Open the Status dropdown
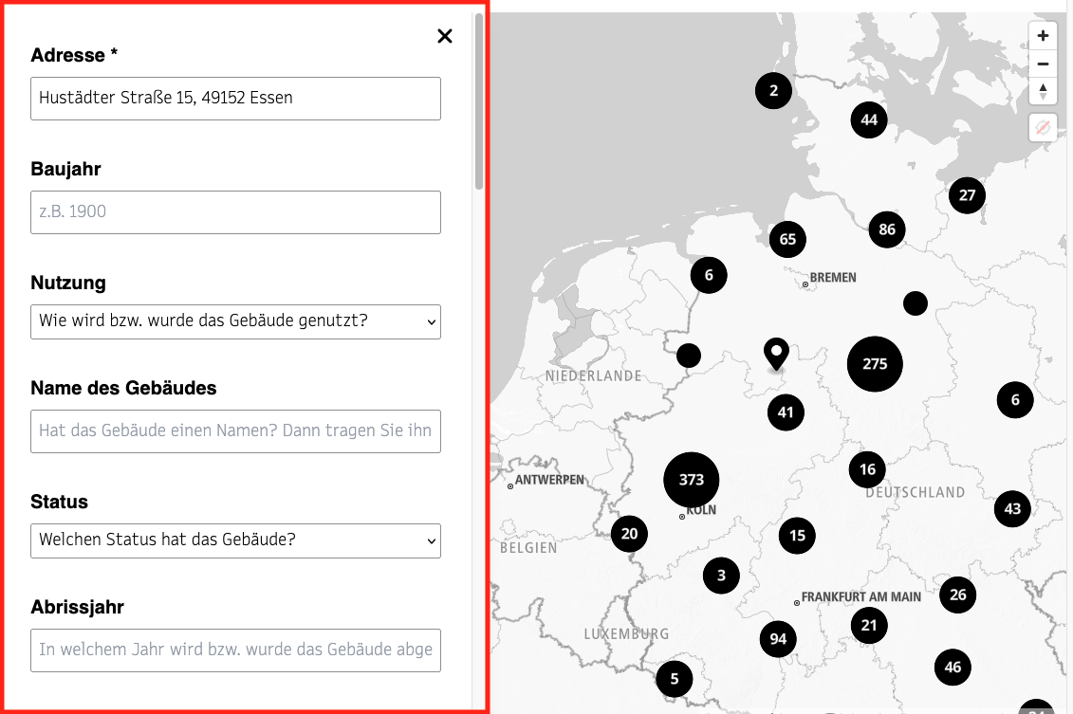The height and width of the screenshot is (714, 1073). pos(235,540)
